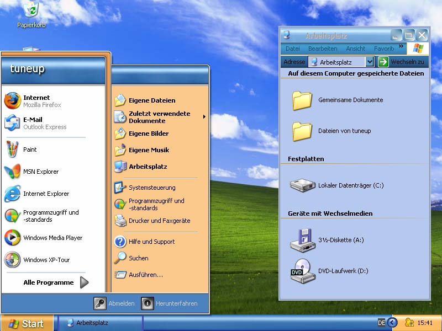Screen dimensions: 442x331
Task: Open the Datei menu
Action: (x=293, y=49)
